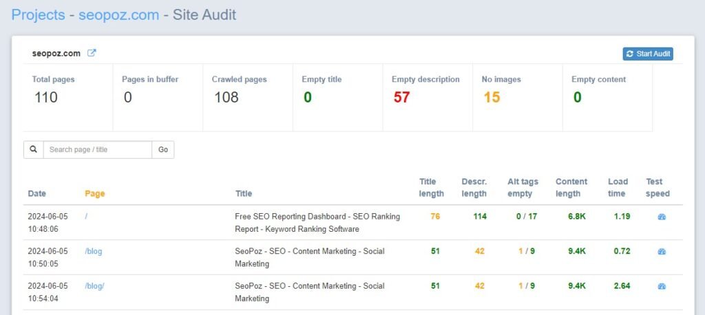
Task: Select the Total pages value 110
Action: pos(46,97)
